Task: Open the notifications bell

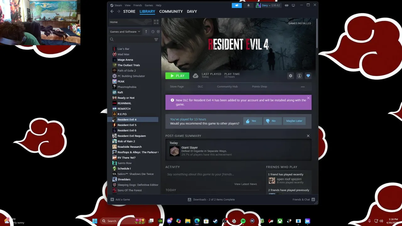Action: pyautogui.click(x=248, y=5)
